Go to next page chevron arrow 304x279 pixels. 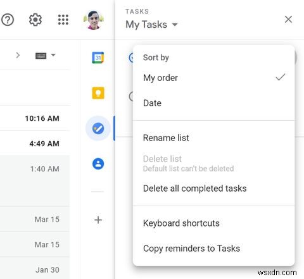coord(18,56)
